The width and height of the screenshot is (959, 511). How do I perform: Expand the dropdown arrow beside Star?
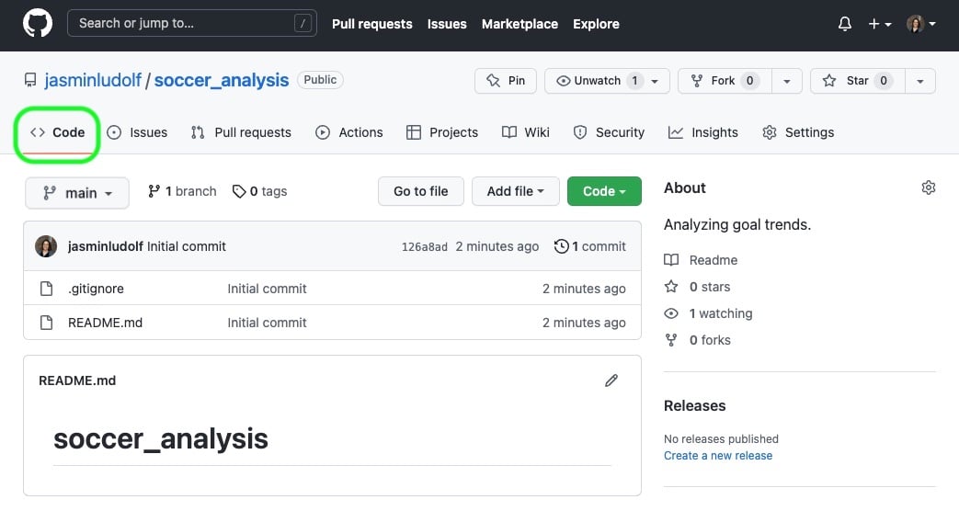point(919,81)
